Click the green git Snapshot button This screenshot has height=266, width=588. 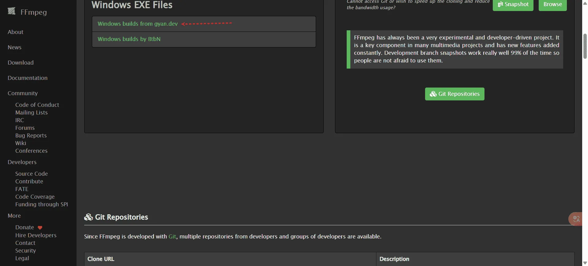[x=513, y=5]
